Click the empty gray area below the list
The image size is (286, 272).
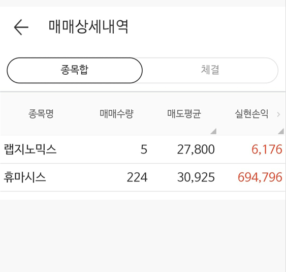pos(143,235)
